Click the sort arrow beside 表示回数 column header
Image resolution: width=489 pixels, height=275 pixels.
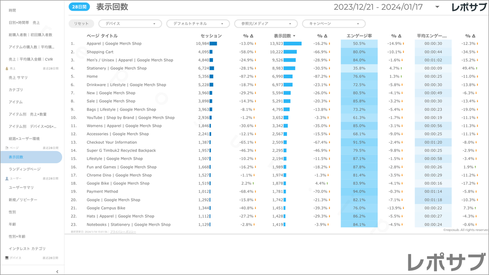294,36
